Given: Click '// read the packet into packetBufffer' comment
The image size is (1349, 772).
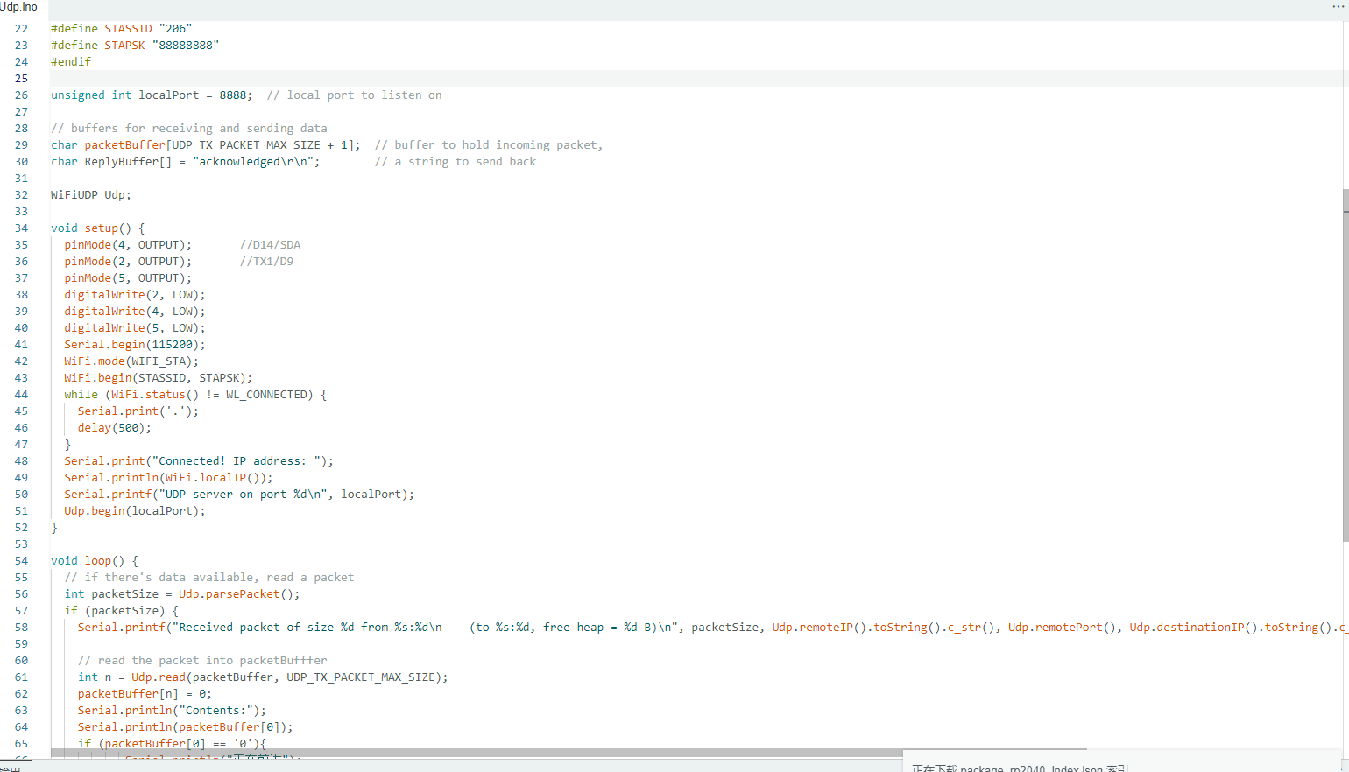Looking at the screenshot, I should pos(202,661).
